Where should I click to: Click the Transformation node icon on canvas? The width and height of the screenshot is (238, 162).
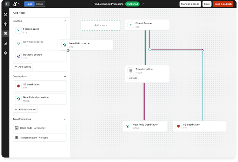pyautogui.click(x=130, y=71)
